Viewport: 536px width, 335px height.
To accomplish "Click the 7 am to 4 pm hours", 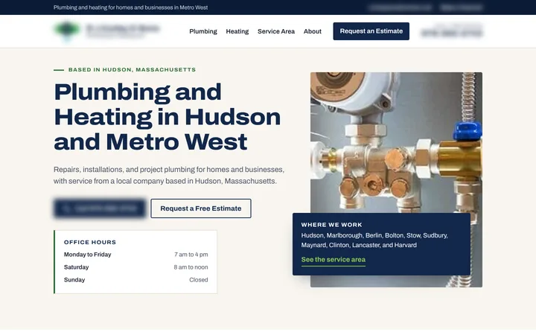I will pyautogui.click(x=191, y=255).
